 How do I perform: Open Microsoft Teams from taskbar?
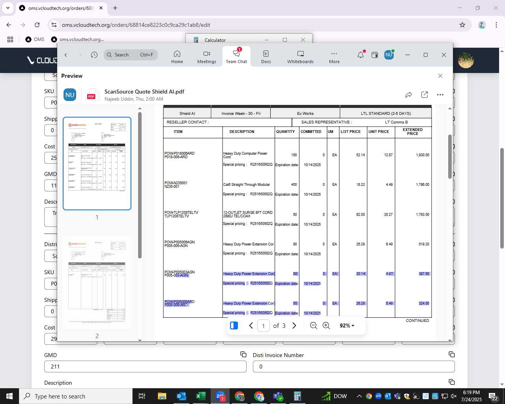pyautogui.click(x=278, y=396)
